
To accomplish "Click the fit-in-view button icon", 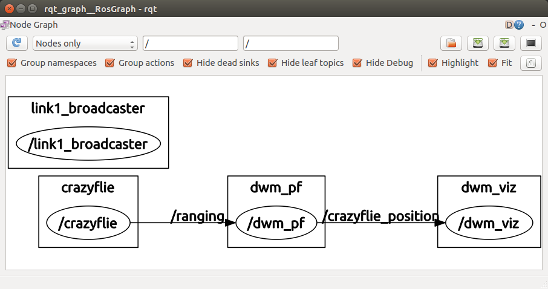I will pyautogui.click(x=531, y=63).
